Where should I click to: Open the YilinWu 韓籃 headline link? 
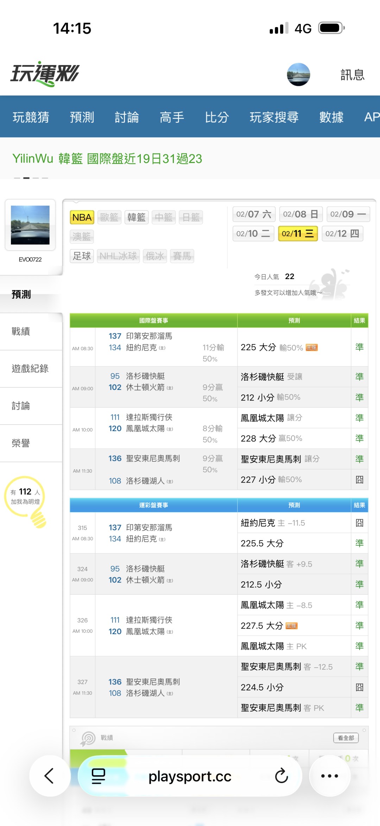[x=107, y=159]
